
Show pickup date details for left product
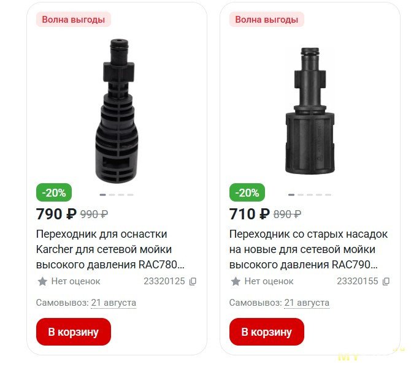[113, 303]
